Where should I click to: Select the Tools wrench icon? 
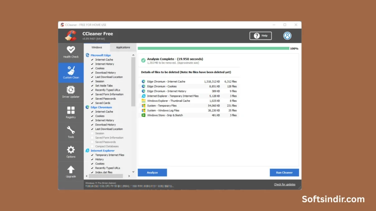70,132
